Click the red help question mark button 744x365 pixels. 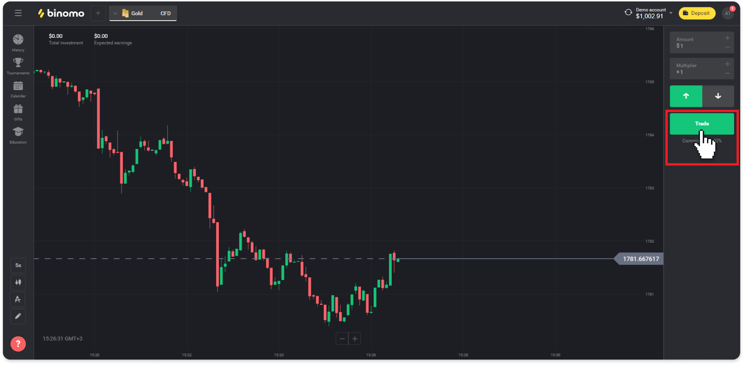coord(18,344)
